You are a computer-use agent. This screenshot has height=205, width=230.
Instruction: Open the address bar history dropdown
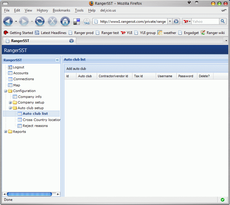pyautogui.click(x=170, y=21)
